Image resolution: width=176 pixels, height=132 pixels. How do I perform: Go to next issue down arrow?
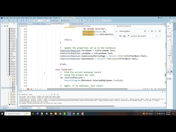point(37,89)
